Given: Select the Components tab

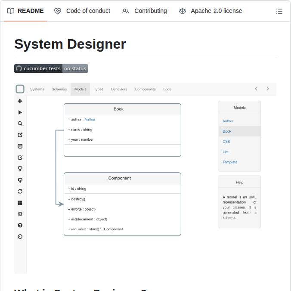Looking at the screenshot, I should (145, 89).
